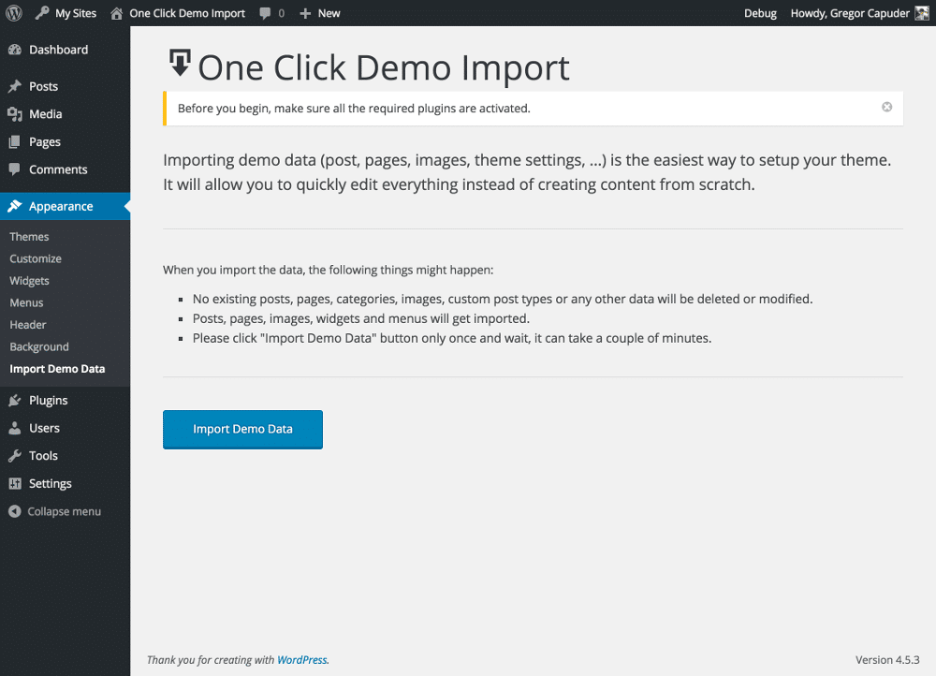The height and width of the screenshot is (676, 936).
Task: Click the Posts pushpin icon
Action: [x=15, y=86]
